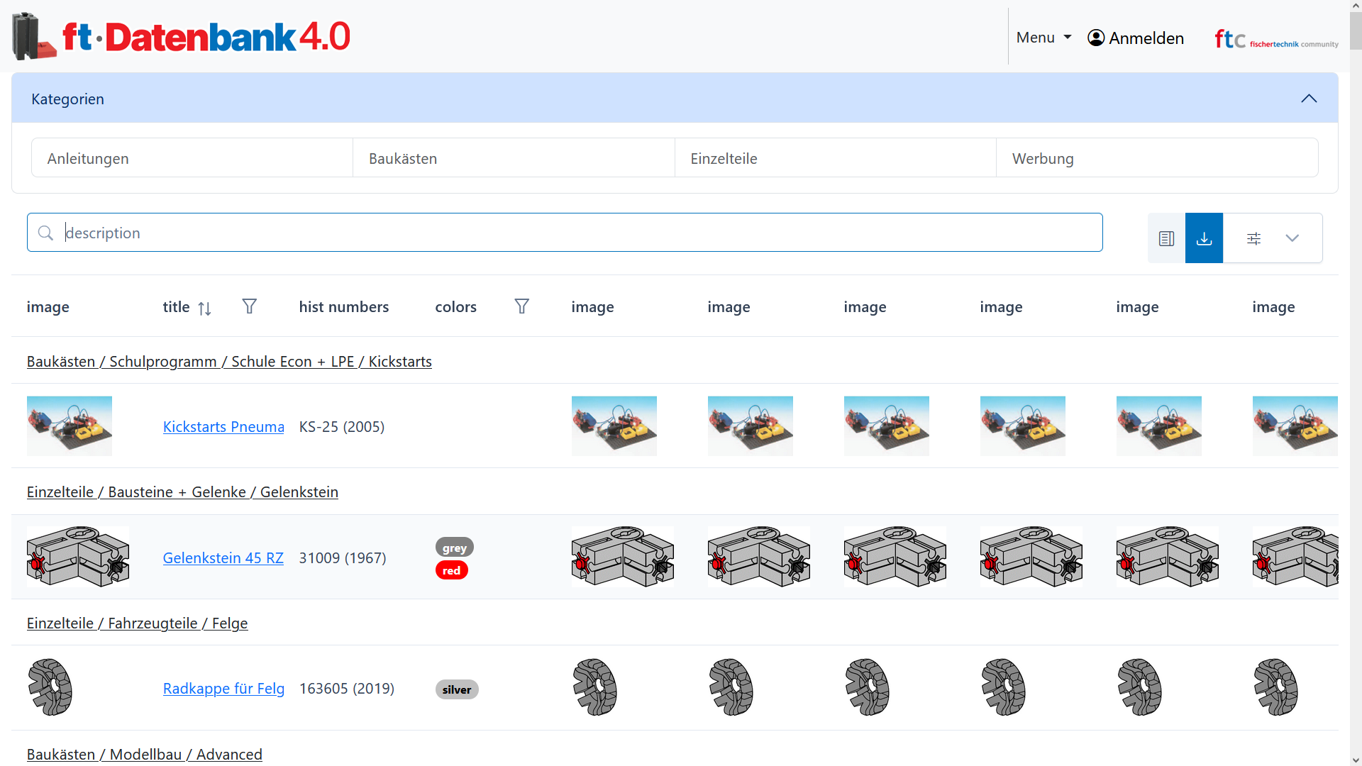This screenshot has height=766, width=1362.
Task: Open the filter sliders settings icon
Action: [x=1253, y=238]
